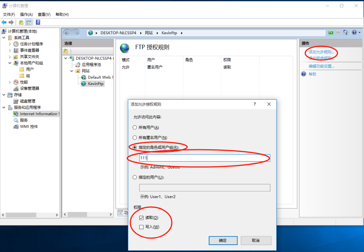Click the Cancel button in dialog
Screen dimensions: 364x252
point(256,240)
